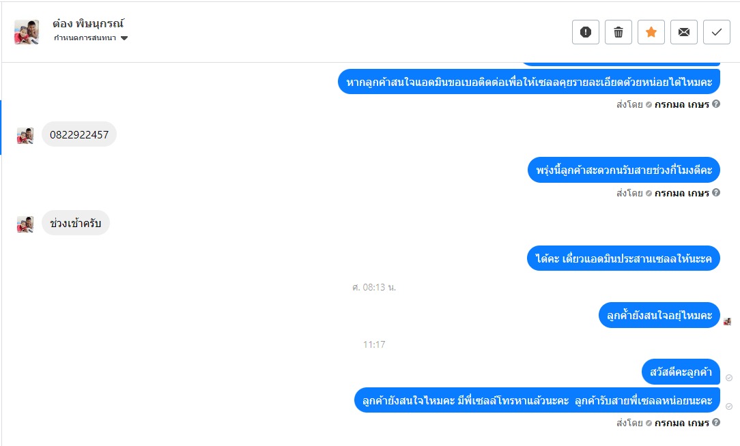
Task: Toggle the orange star follow-up icon
Action: pos(651,32)
